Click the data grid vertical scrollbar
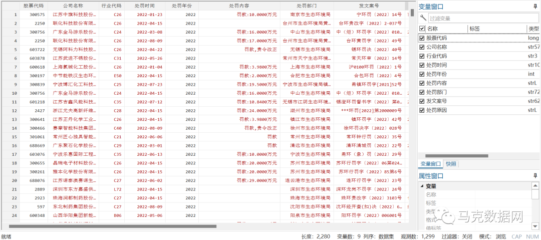This screenshot has height=240, width=541. 412,13
